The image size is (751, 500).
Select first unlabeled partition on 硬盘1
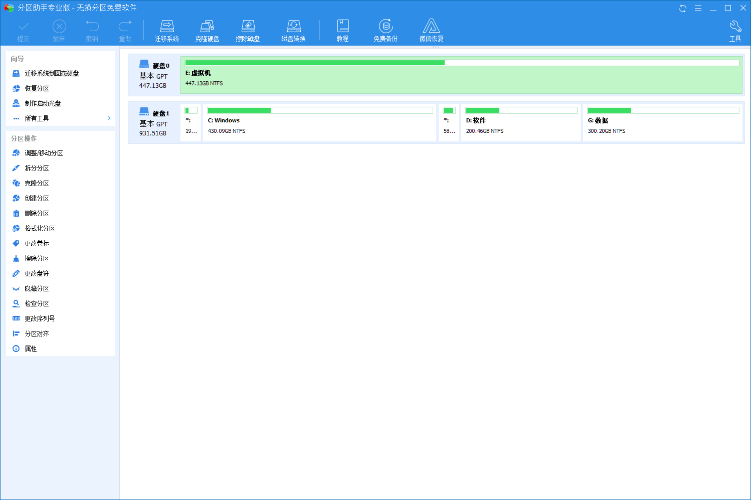tap(191, 123)
